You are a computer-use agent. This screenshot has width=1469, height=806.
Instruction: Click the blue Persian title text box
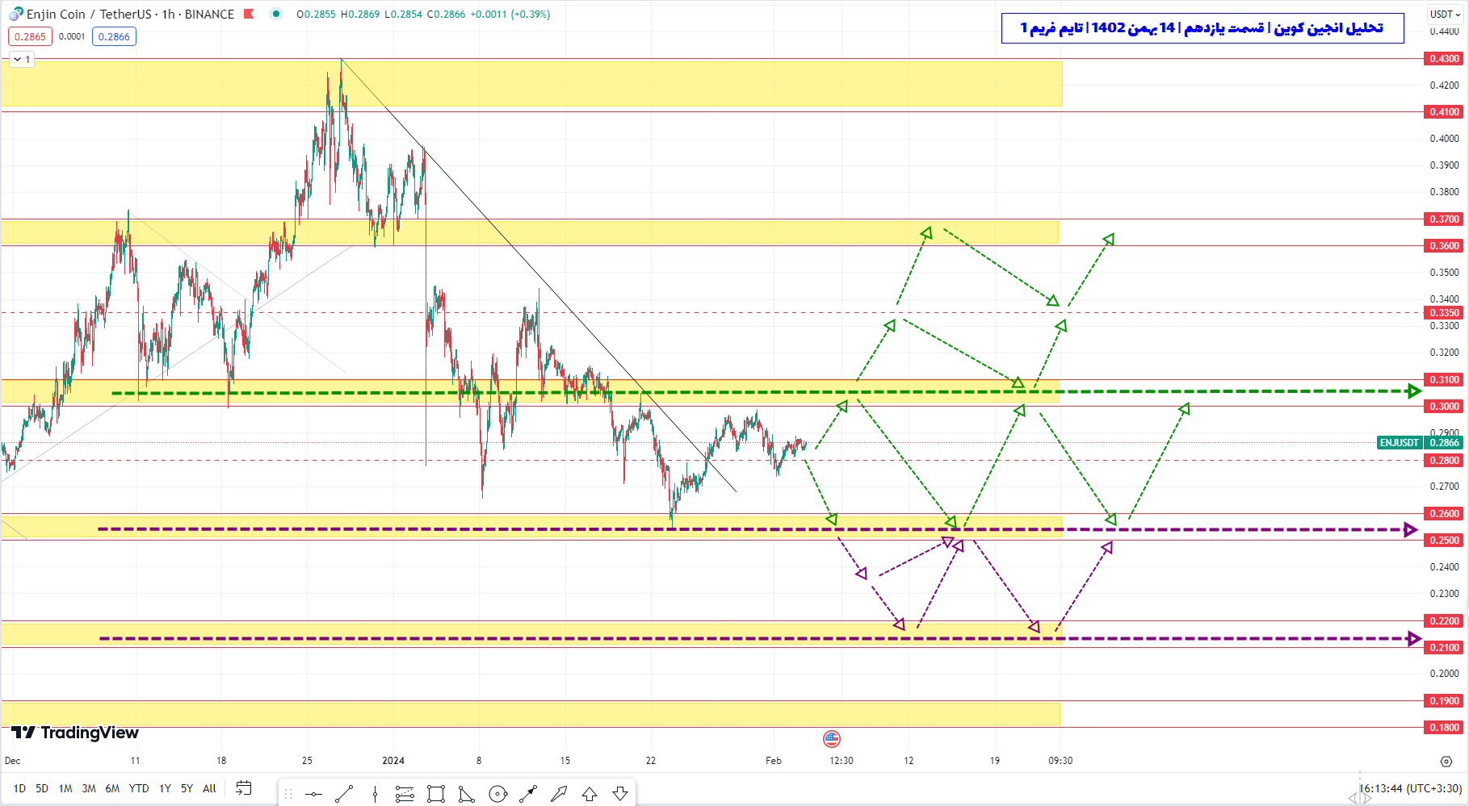point(1202,27)
